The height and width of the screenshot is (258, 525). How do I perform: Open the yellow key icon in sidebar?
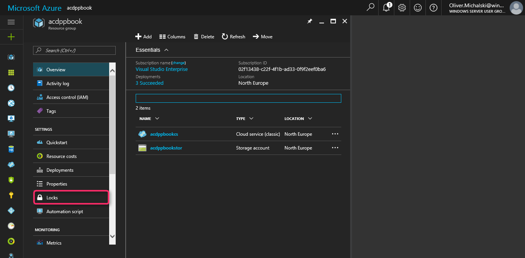(11, 195)
